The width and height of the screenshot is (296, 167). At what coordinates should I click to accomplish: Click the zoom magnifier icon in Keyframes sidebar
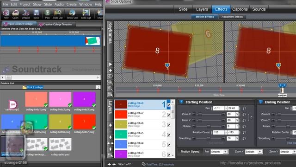tap(110, 88)
